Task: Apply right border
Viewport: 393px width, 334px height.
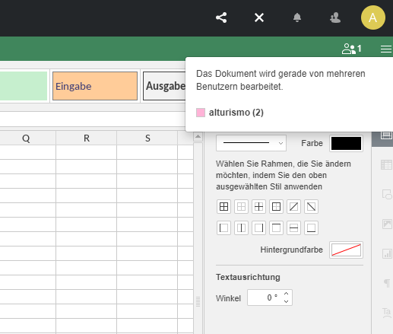Action: [258, 227]
